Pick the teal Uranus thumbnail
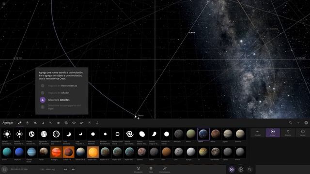The image size is (310, 174). point(7,152)
